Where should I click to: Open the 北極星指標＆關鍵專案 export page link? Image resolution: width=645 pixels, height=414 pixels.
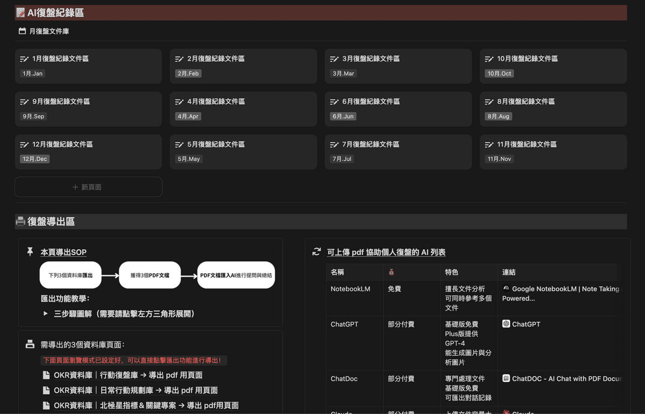point(146,405)
